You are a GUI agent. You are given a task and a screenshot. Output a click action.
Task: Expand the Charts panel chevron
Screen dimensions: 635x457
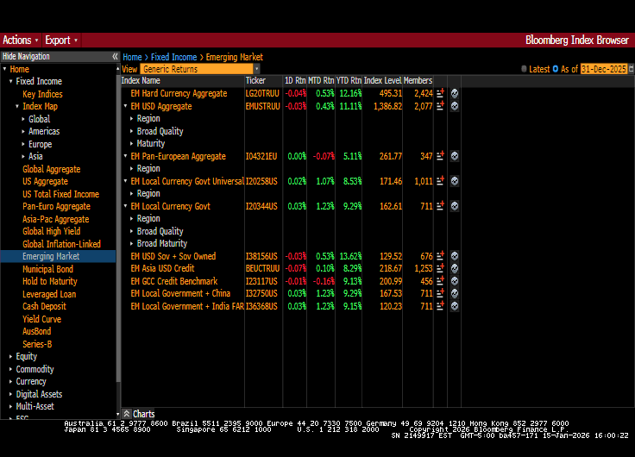click(x=126, y=414)
